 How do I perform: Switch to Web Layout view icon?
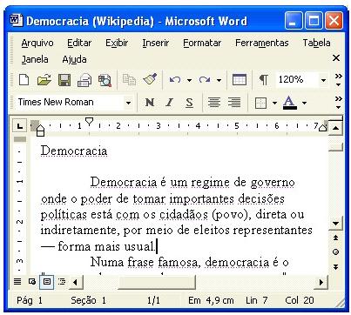(x=31, y=281)
